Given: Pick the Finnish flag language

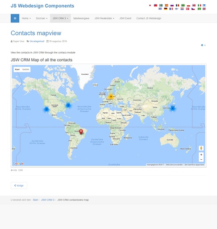Looking at the screenshot, I should pyautogui.click(x=177, y=9).
